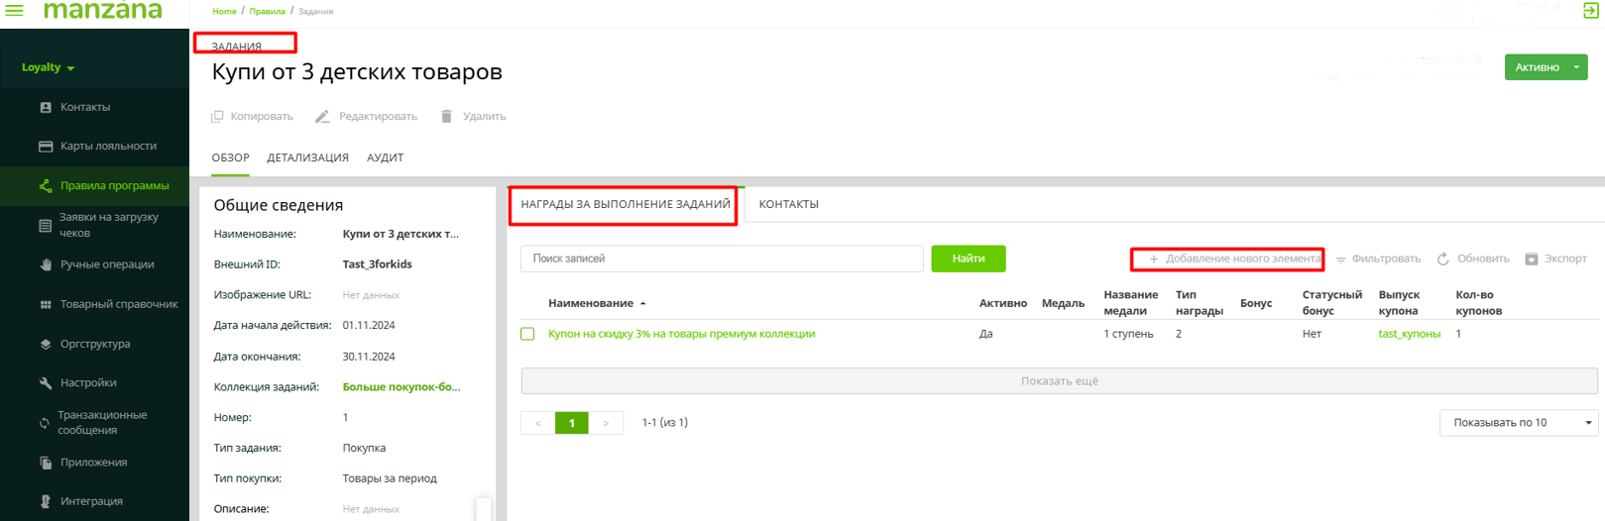Open Контакты in the sidebar
The image size is (1605, 521).
click(85, 107)
